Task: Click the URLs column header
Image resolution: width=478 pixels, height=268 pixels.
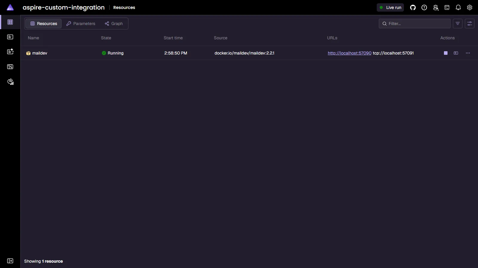Action: (332, 38)
